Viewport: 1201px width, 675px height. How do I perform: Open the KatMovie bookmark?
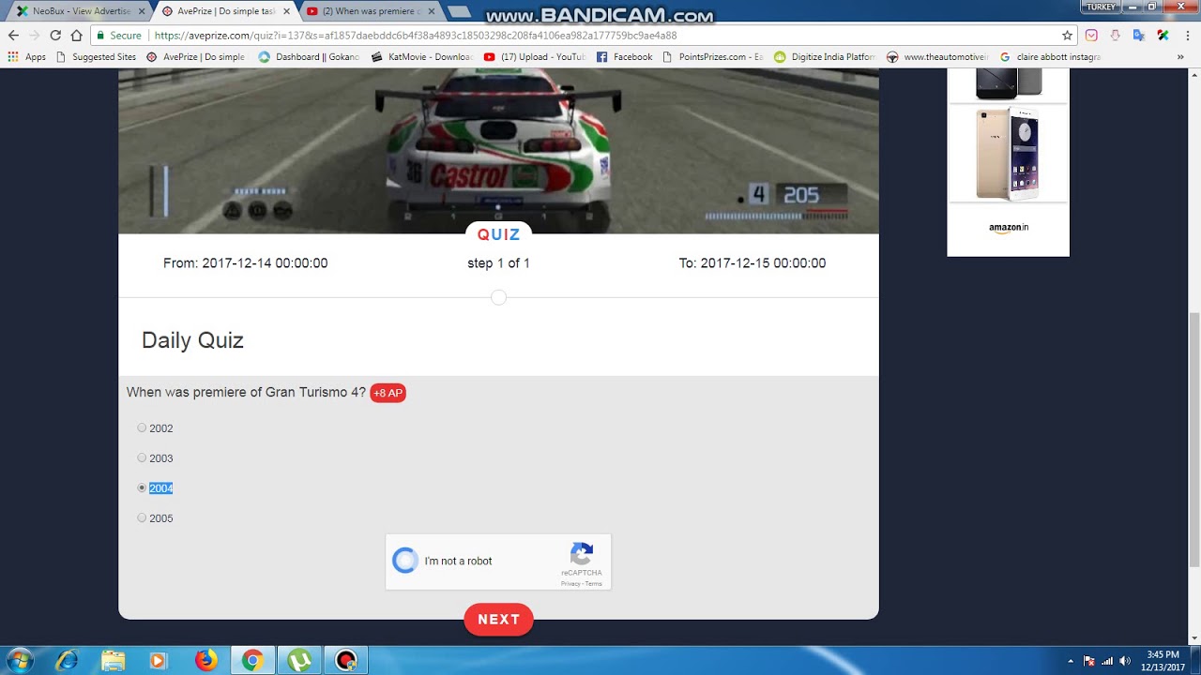[x=422, y=57]
